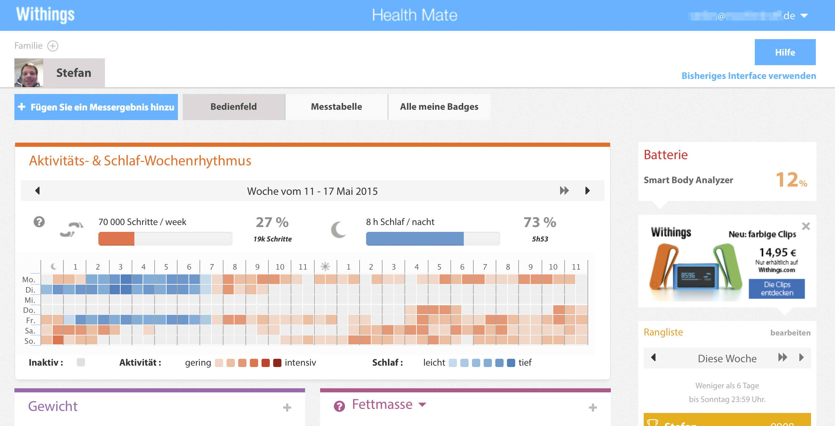Image resolution: width=835 pixels, height=426 pixels.
Task: Click the plus icon in Fettmasse panel
Action: click(593, 407)
